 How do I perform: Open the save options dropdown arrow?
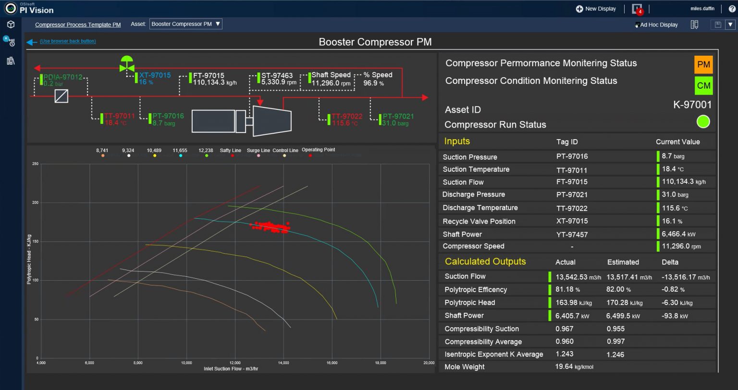click(731, 24)
